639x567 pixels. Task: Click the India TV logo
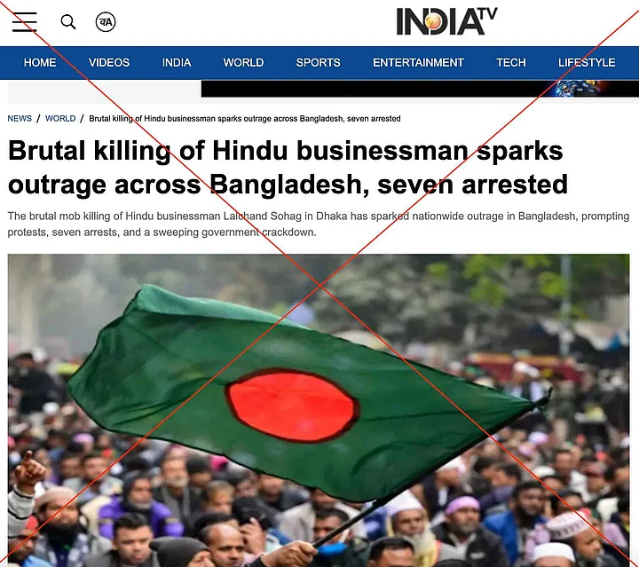tap(446, 21)
